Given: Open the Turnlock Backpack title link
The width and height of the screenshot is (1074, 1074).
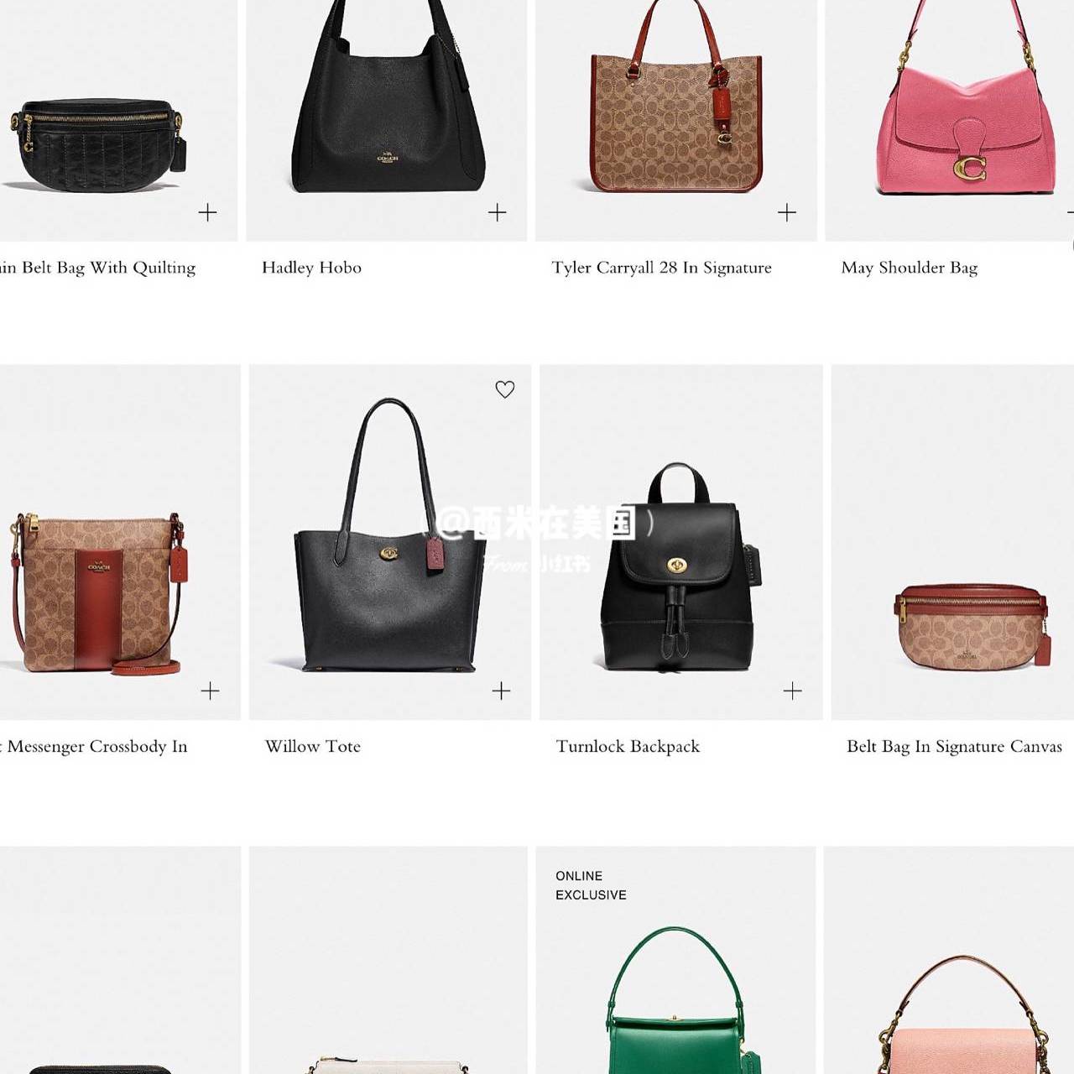Looking at the screenshot, I should [628, 747].
